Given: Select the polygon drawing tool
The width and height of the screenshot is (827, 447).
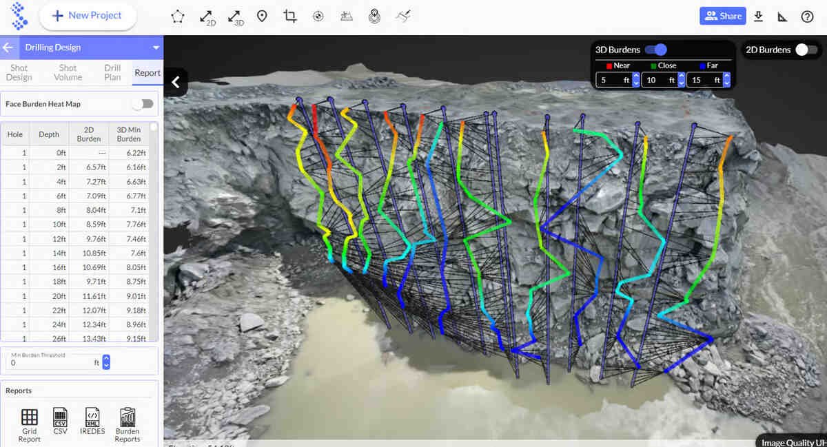Looking at the screenshot, I should (178, 16).
